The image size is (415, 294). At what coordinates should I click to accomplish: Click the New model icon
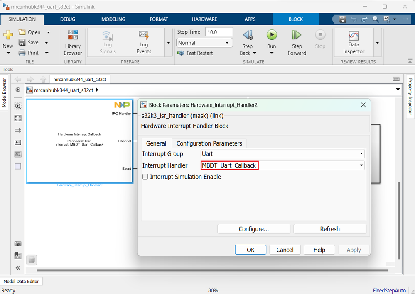[8, 35]
